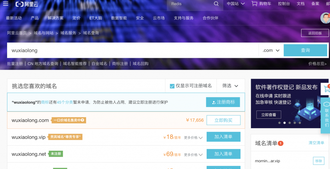Screen dimensions: 330x169
Task: Select the first banner carousel dot
Action: (x=279, y=123)
